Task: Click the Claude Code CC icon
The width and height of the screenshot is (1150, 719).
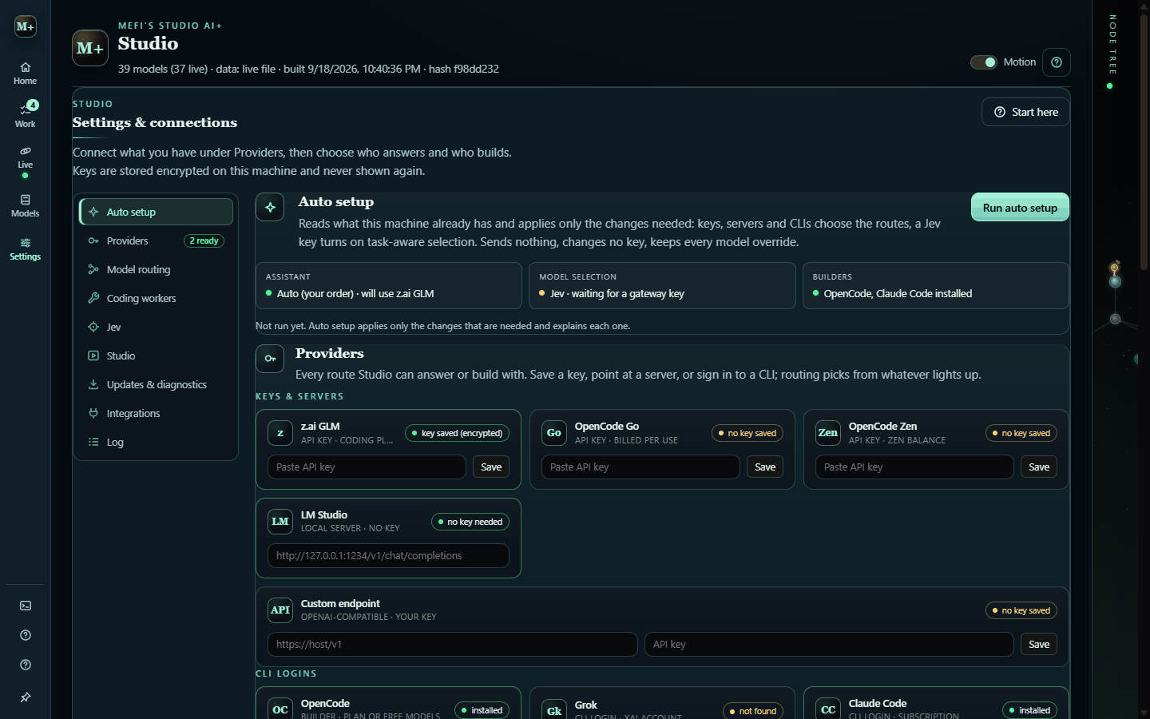Action: click(828, 709)
